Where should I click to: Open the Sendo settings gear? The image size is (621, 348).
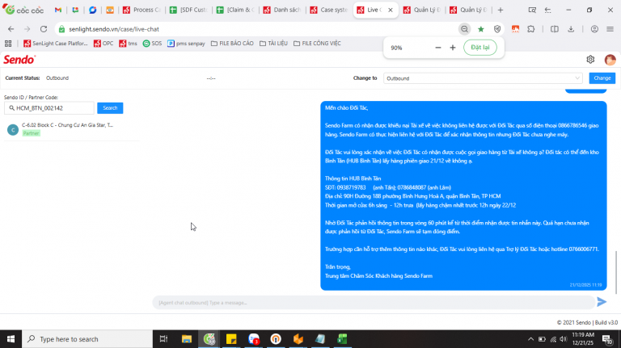tap(590, 59)
